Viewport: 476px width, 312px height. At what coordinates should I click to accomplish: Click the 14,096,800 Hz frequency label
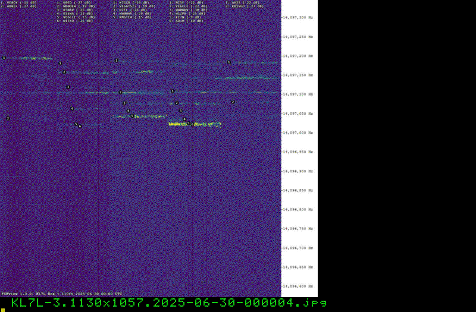298,210
